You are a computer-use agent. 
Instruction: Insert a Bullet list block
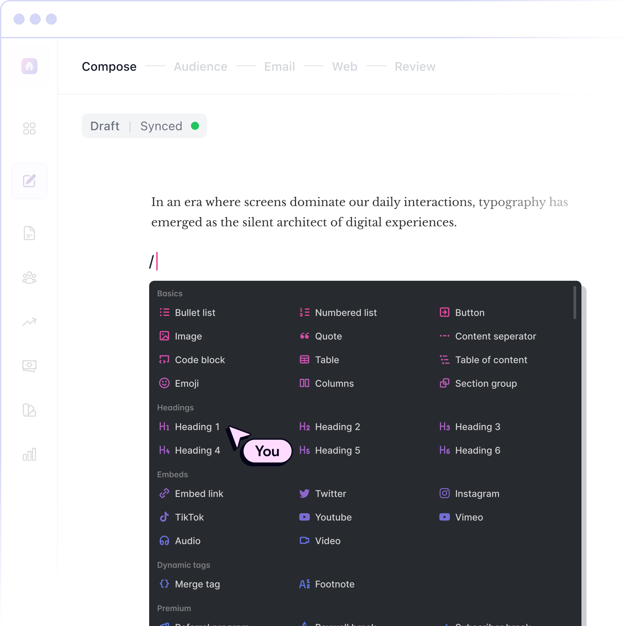tap(187, 312)
